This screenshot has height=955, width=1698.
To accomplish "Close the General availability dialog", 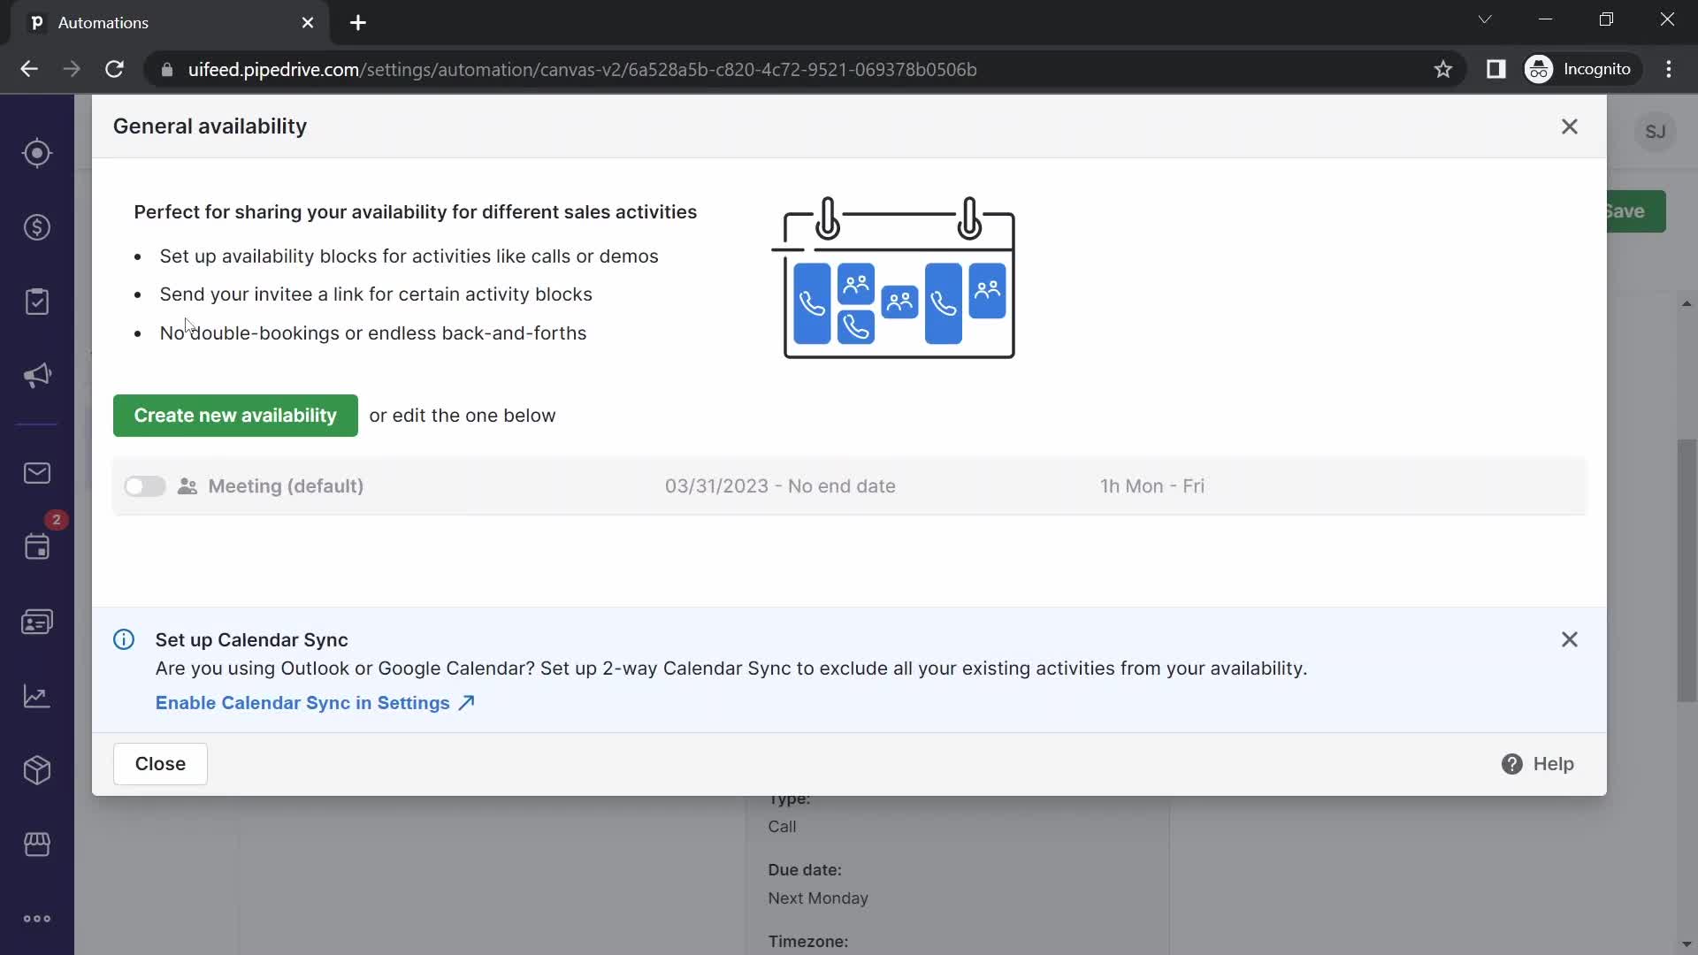I will click(x=1570, y=125).
